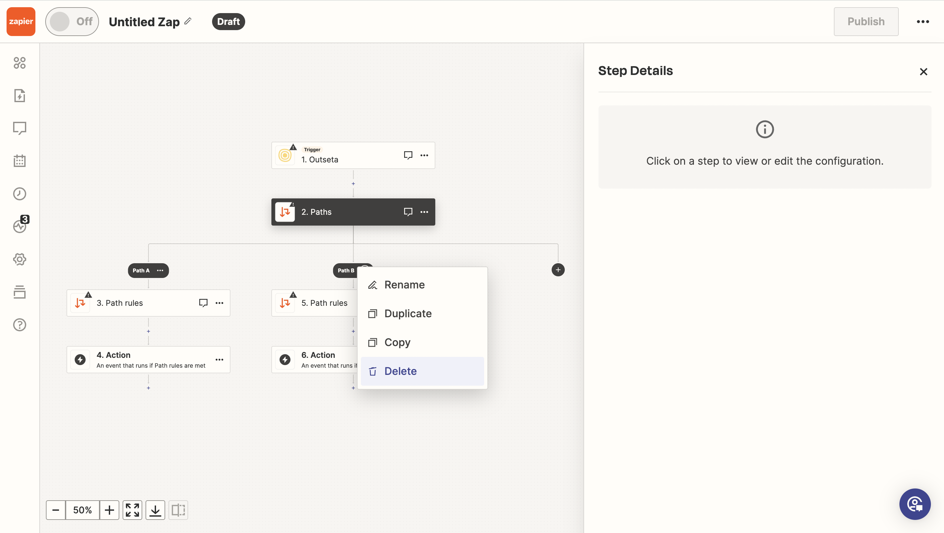Open the 3. Path rules more menu
This screenshot has height=533, width=944.
tap(219, 303)
